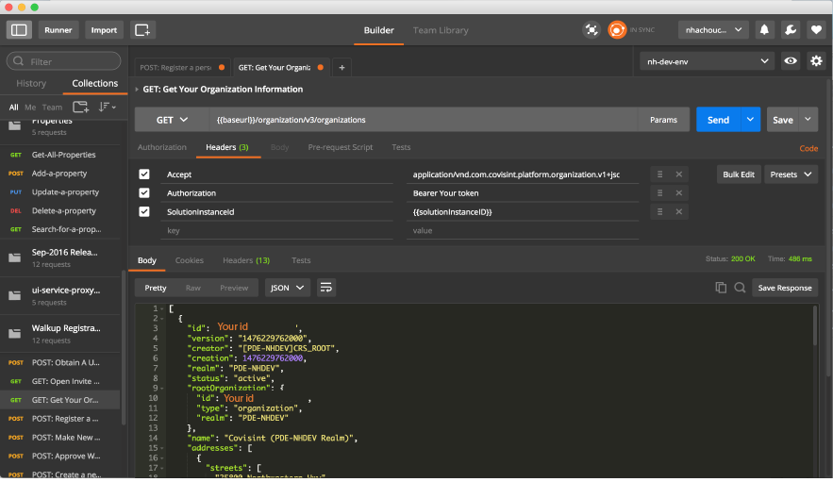Copy response body to clipboard
The width and height of the screenshot is (833, 482).
click(x=721, y=288)
